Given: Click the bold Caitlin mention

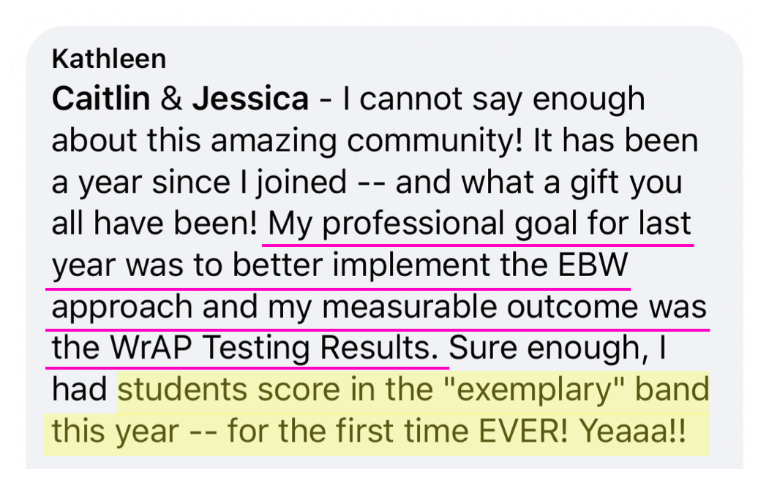Looking at the screenshot, I should pos(101,99).
